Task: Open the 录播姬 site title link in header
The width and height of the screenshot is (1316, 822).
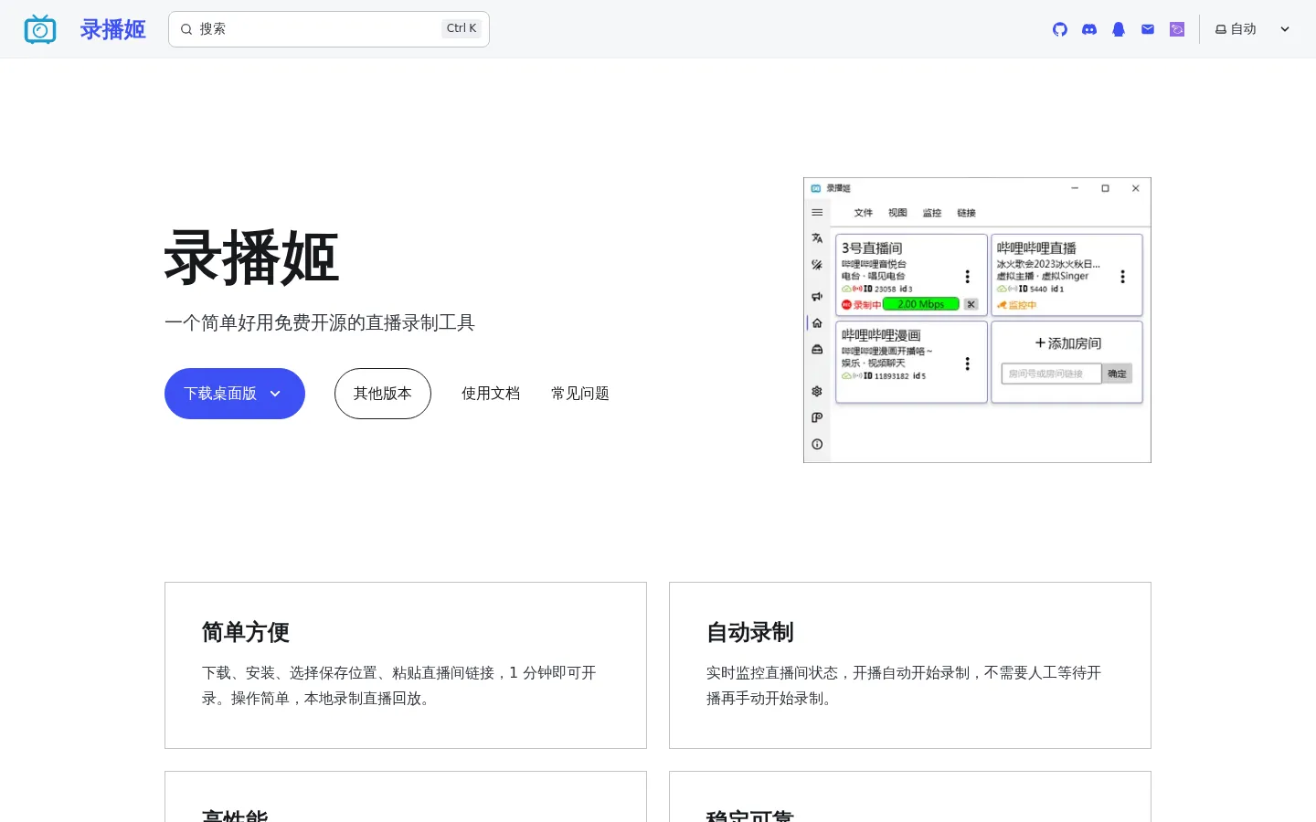Action: [x=112, y=29]
